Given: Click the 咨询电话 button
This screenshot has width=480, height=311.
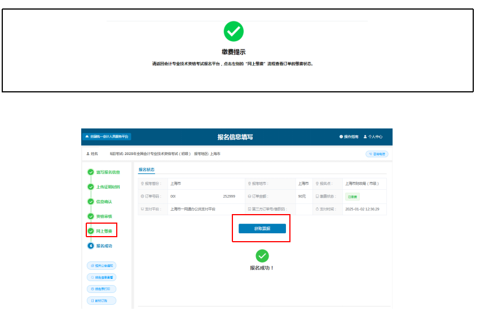Looking at the screenshot, I should (x=377, y=154).
